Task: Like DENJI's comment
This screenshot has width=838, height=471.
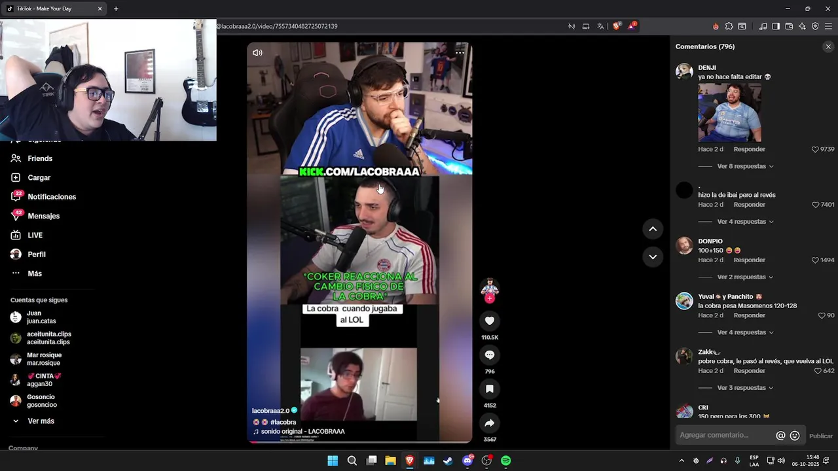Action: coord(815,149)
